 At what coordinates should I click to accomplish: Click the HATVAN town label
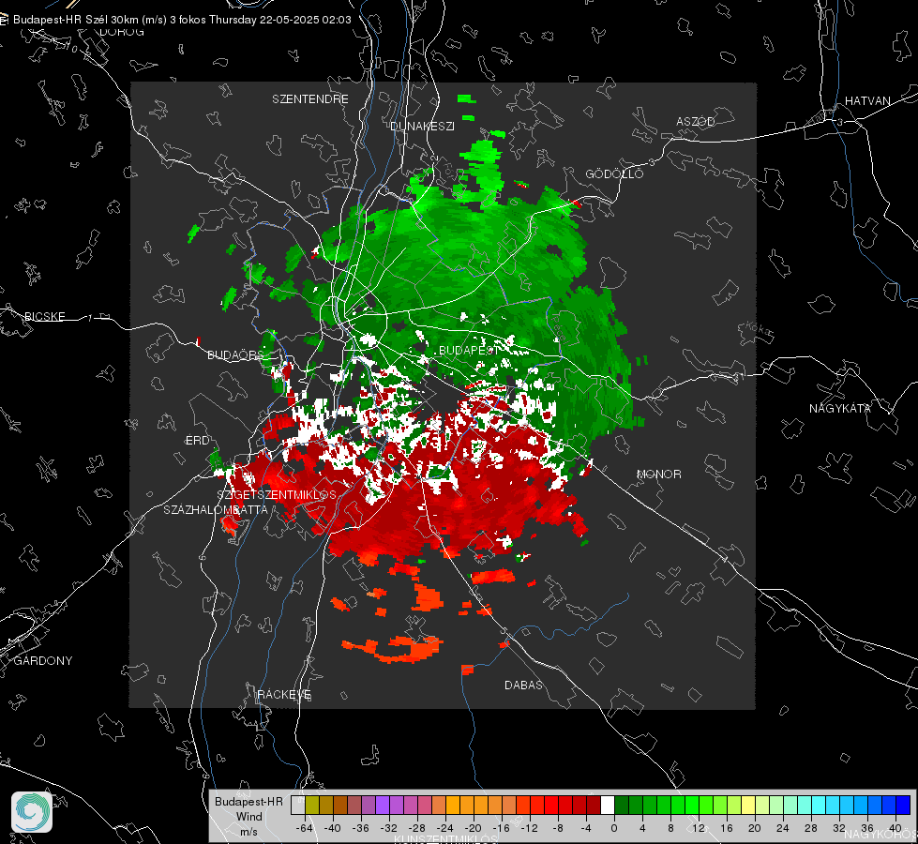coord(867,100)
